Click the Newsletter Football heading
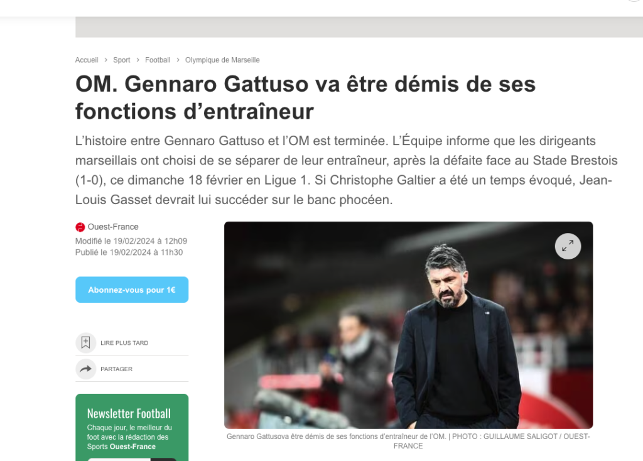 click(129, 413)
